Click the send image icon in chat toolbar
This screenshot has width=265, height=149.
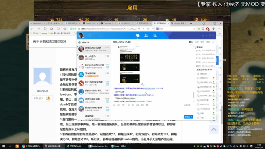click(x=138, y=105)
